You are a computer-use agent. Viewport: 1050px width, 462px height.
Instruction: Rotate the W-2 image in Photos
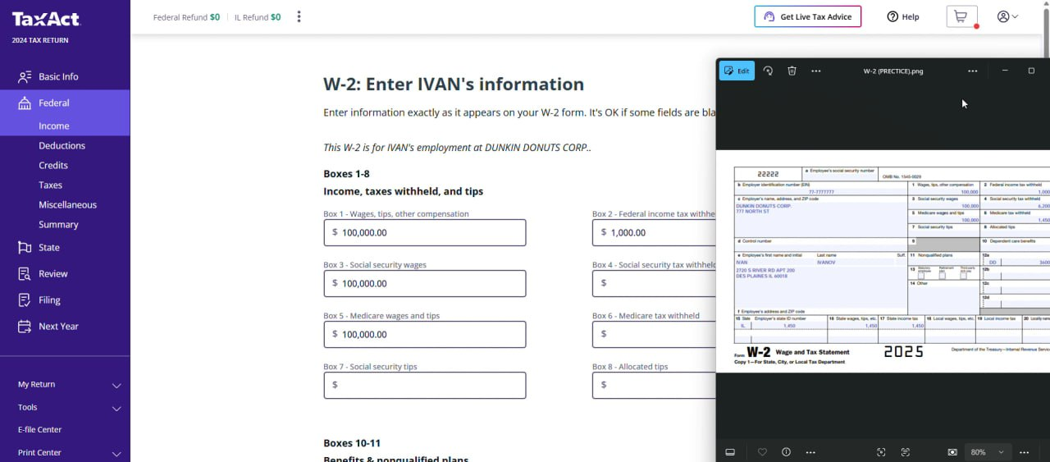tap(768, 71)
